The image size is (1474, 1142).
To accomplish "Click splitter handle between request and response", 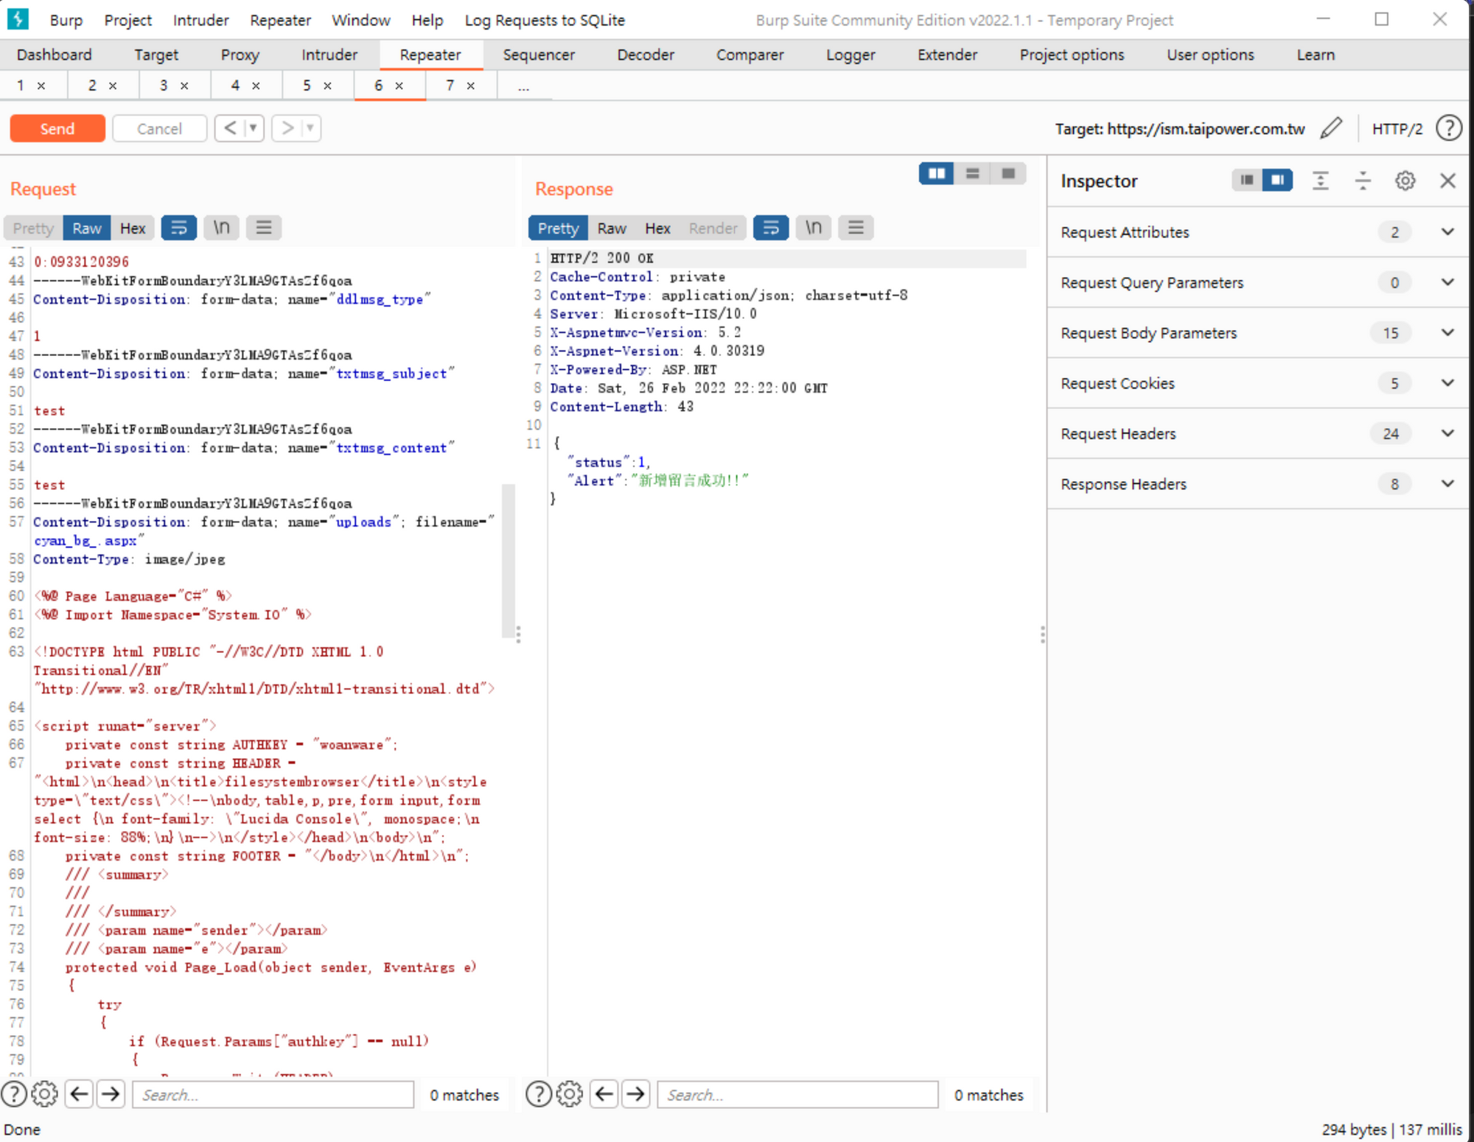I will 519,634.
